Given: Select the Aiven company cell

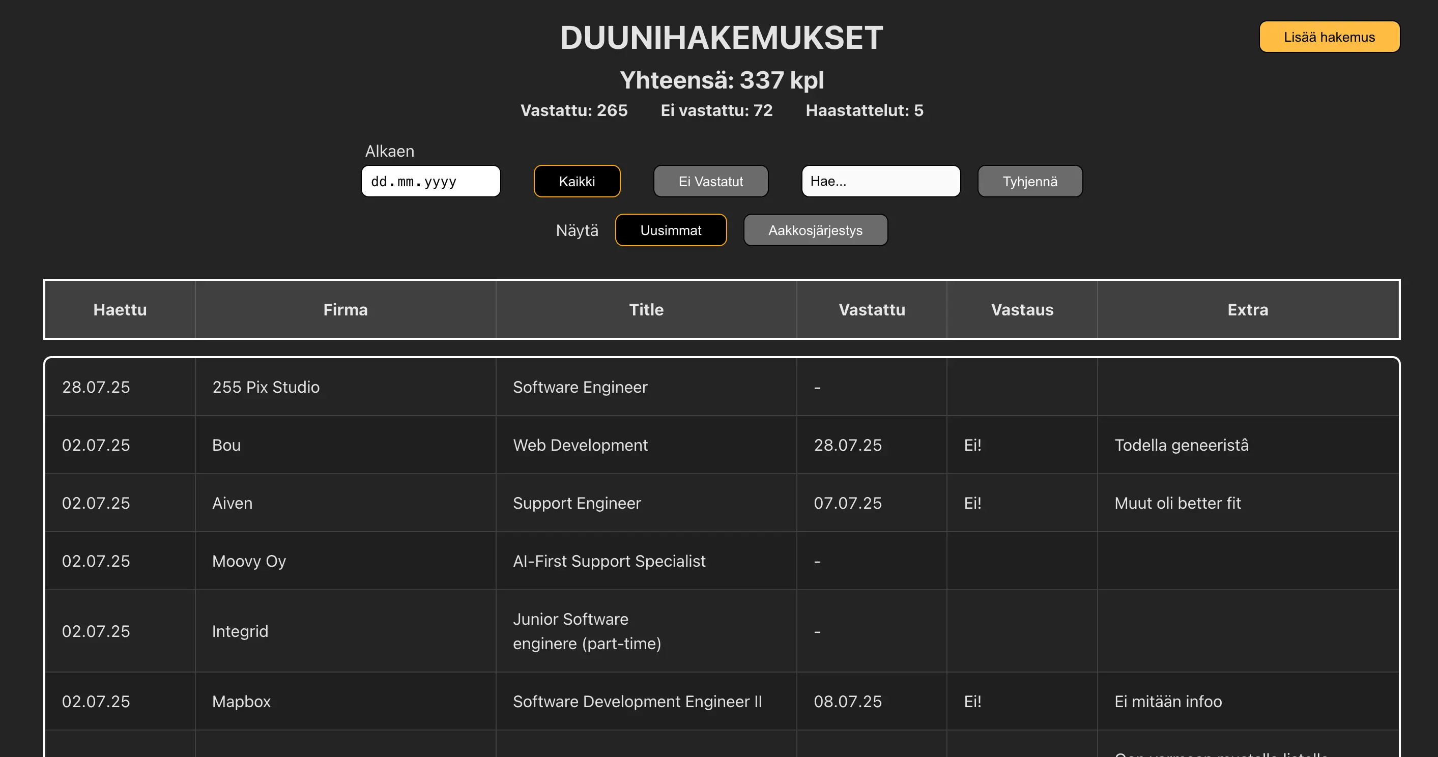Looking at the screenshot, I should pos(346,503).
